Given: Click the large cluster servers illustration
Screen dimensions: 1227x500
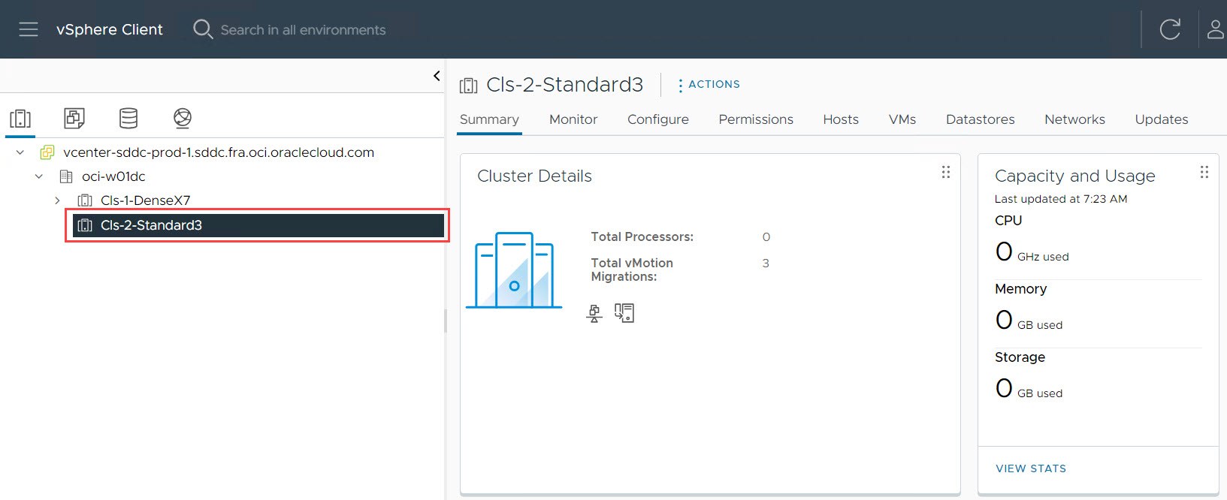Looking at the screenshot, I should coord(514,270).
